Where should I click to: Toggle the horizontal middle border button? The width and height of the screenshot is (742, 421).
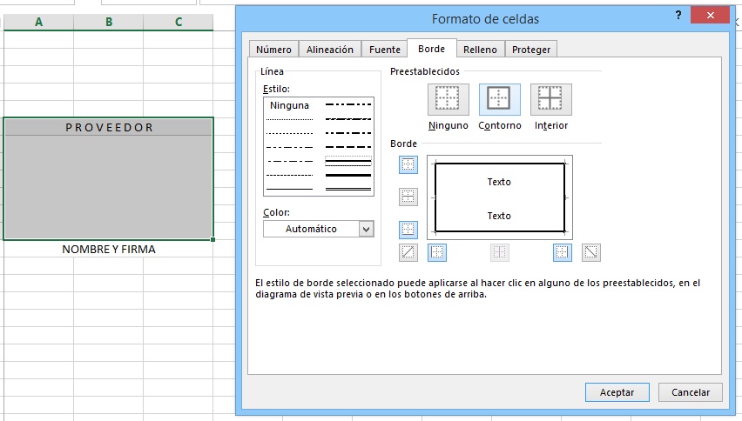click(x=408, y=197)
